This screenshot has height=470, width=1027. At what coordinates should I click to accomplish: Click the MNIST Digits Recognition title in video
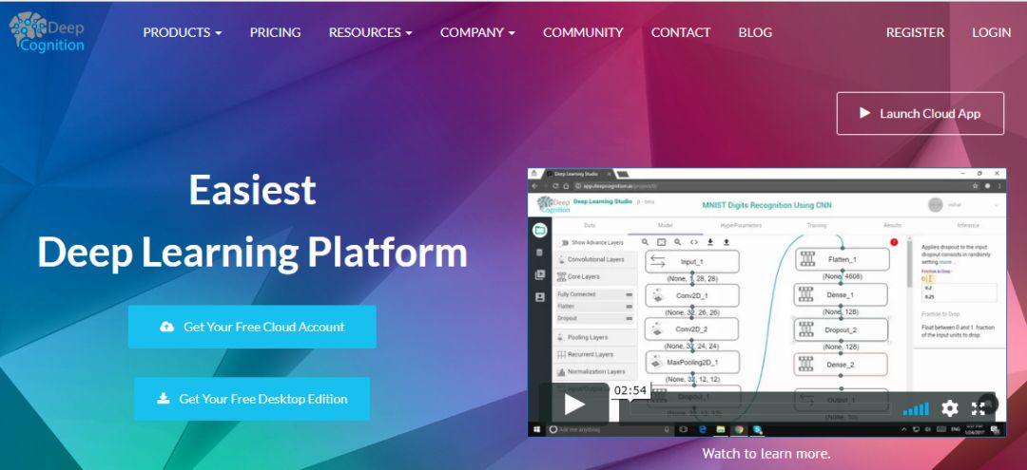766,205
